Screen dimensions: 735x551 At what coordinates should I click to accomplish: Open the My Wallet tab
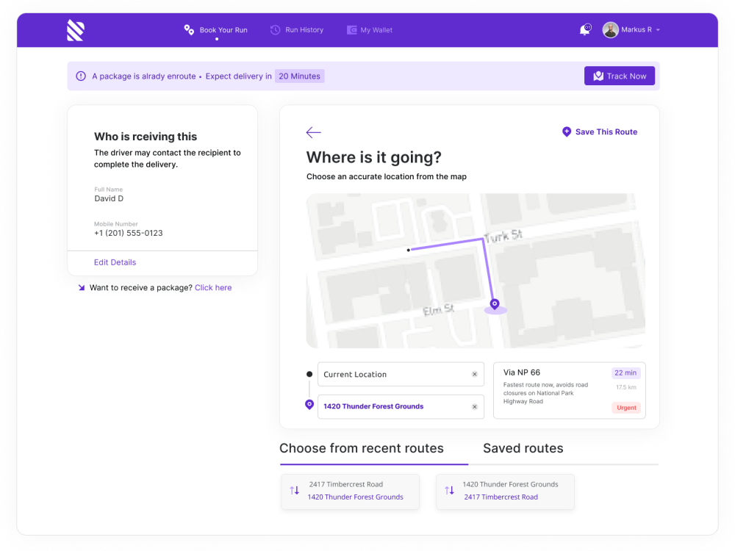[x=370, y=30]
